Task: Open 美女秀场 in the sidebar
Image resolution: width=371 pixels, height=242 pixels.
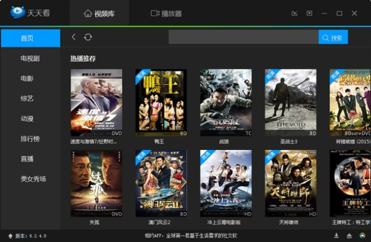Action: coord(33,178)
